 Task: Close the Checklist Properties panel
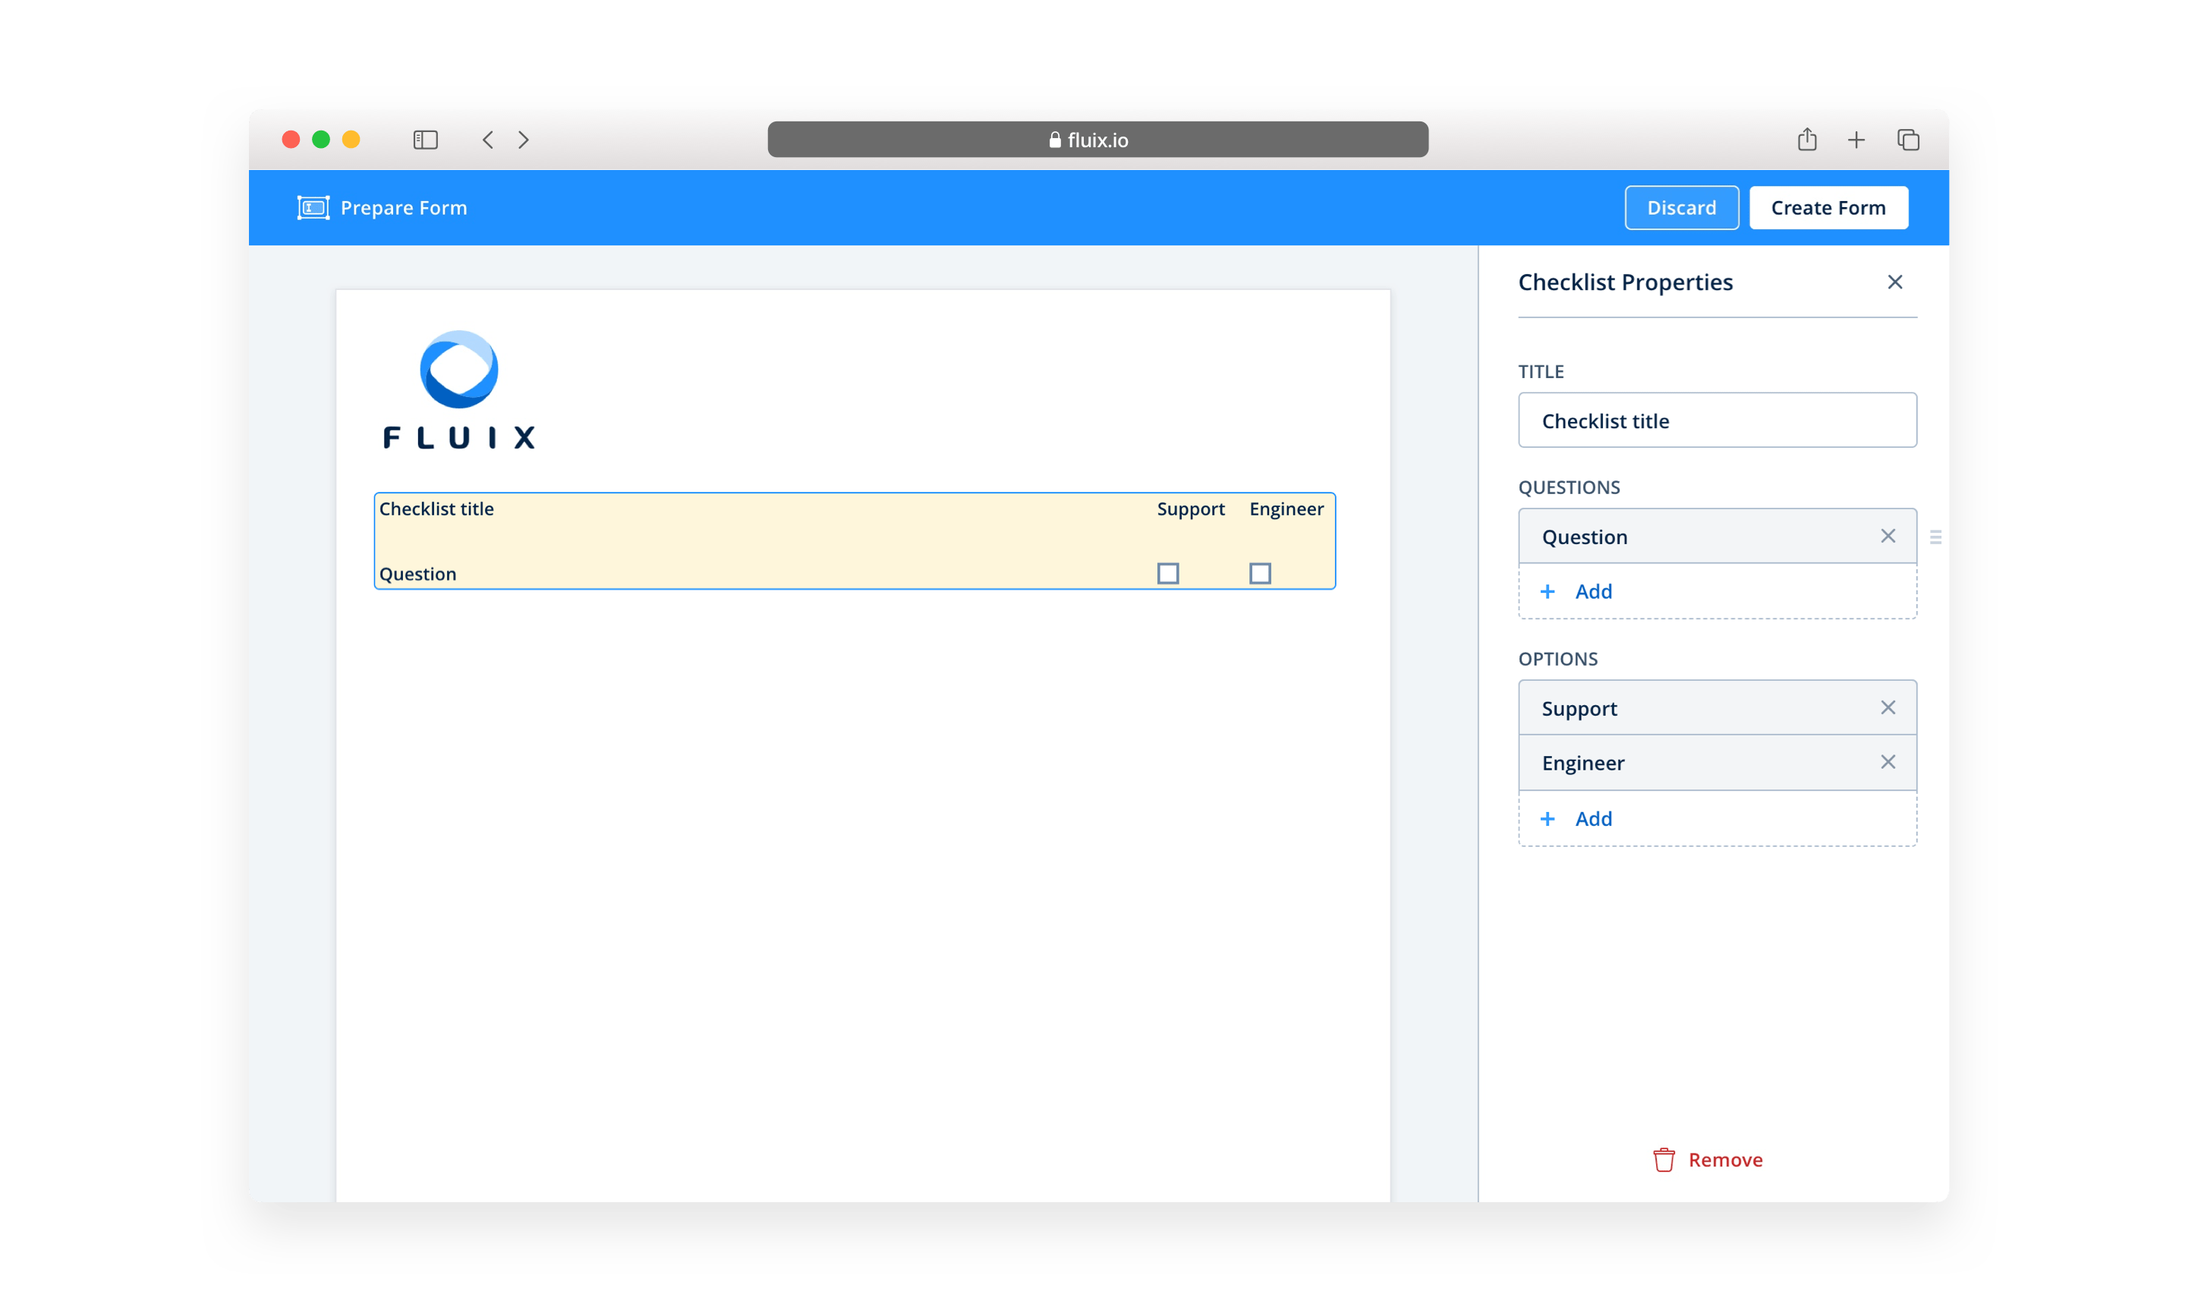tap(1894, 282)
